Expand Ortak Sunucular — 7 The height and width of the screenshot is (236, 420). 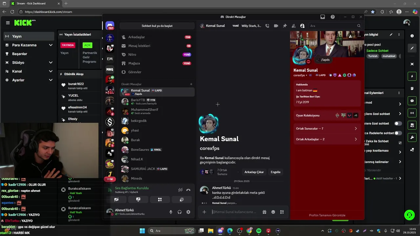tap(326, 128)
